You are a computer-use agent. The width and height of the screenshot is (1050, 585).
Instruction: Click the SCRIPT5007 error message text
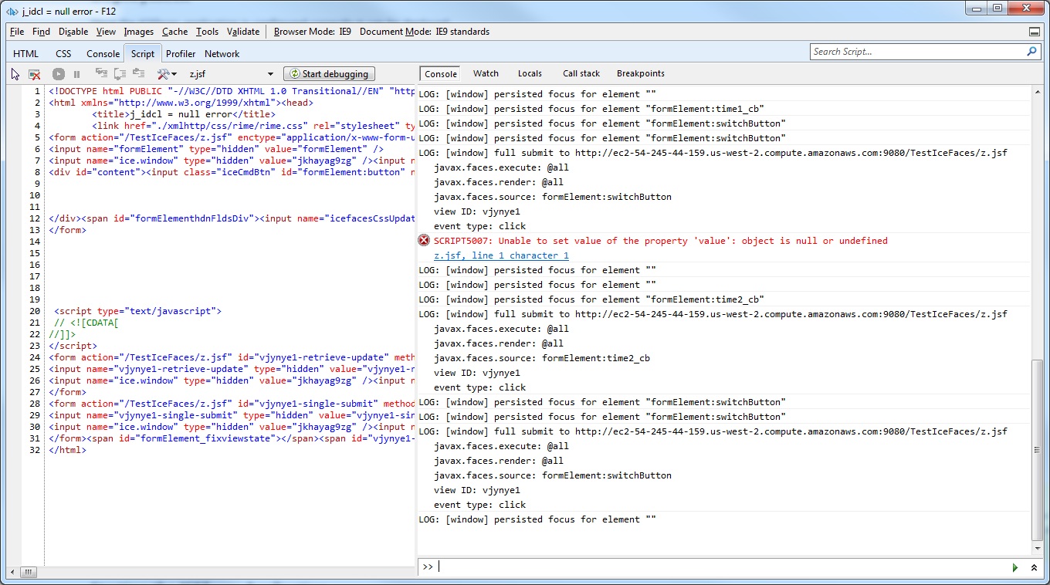[x=661, y=241]
